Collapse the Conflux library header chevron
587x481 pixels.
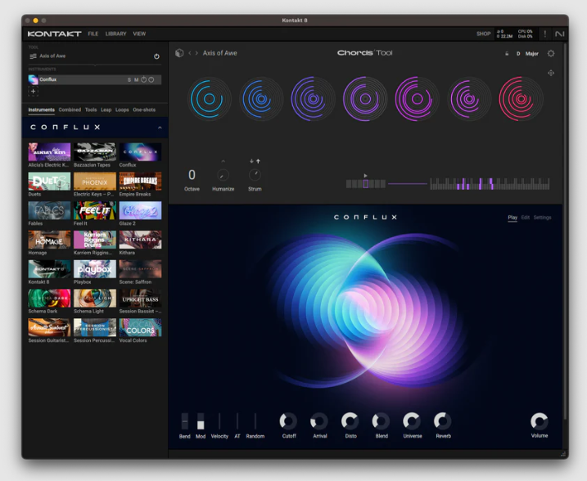(x=160, y=128)
